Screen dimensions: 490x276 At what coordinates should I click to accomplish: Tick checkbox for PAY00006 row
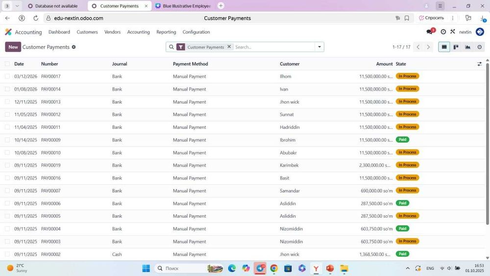[7, 203]
